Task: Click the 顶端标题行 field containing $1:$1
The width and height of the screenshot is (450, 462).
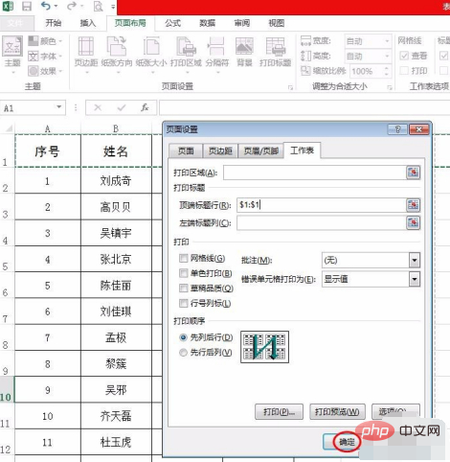Action: point(322,205)
